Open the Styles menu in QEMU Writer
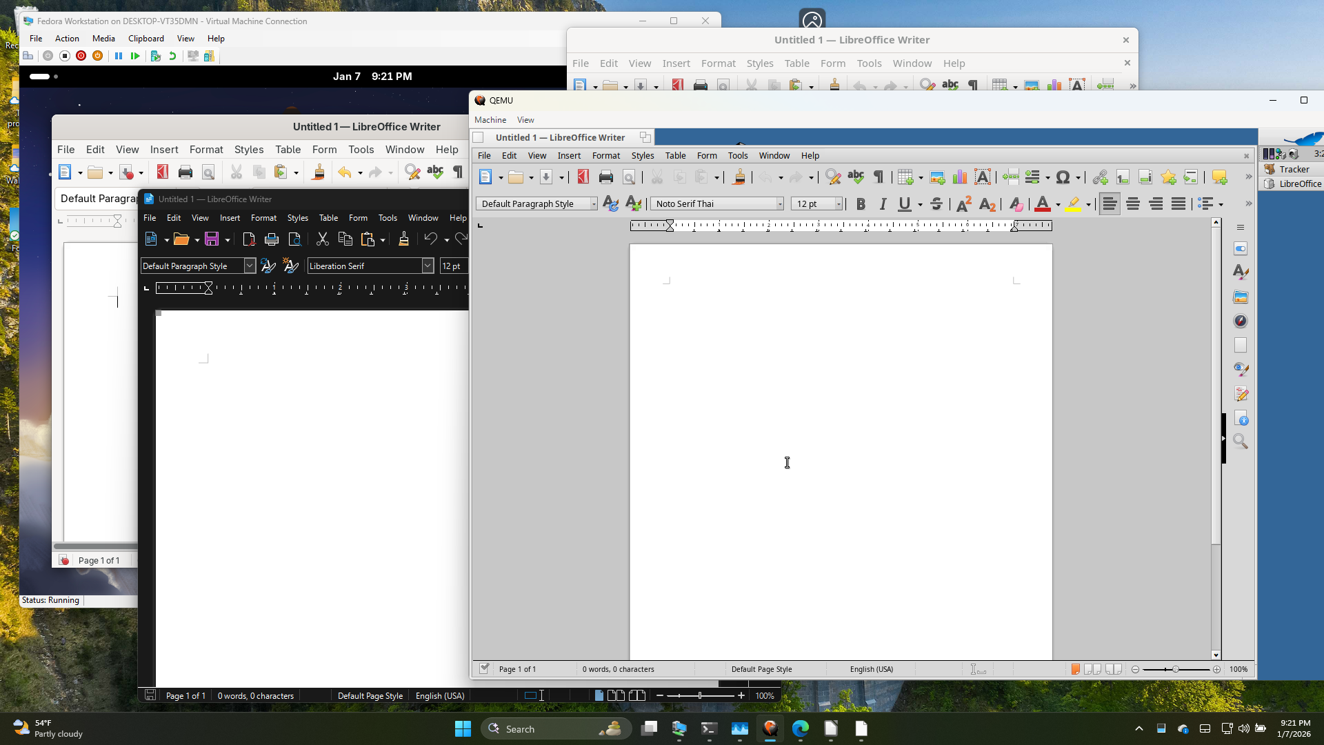Screen dimensions: 1324x745 coord(642,156)
